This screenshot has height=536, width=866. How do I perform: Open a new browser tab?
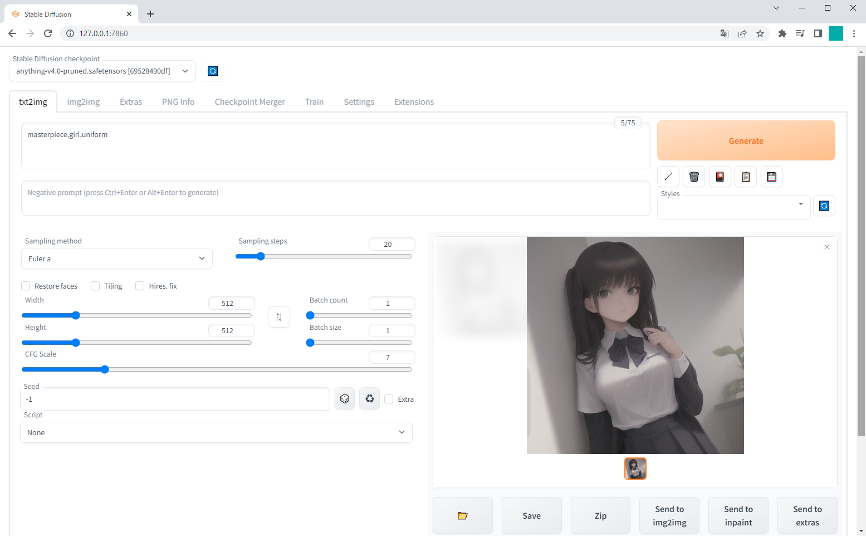(150, 14)
